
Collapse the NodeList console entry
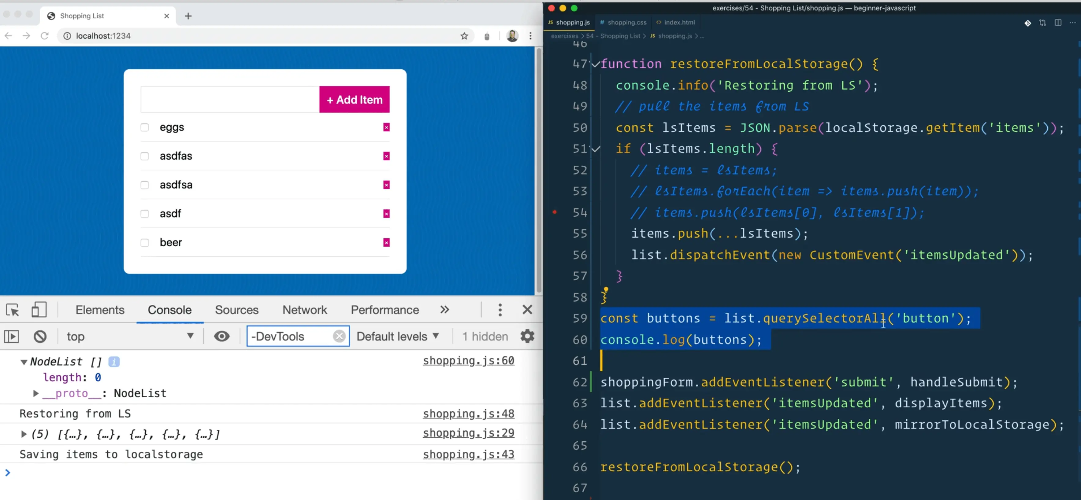(x=24, y=362)
